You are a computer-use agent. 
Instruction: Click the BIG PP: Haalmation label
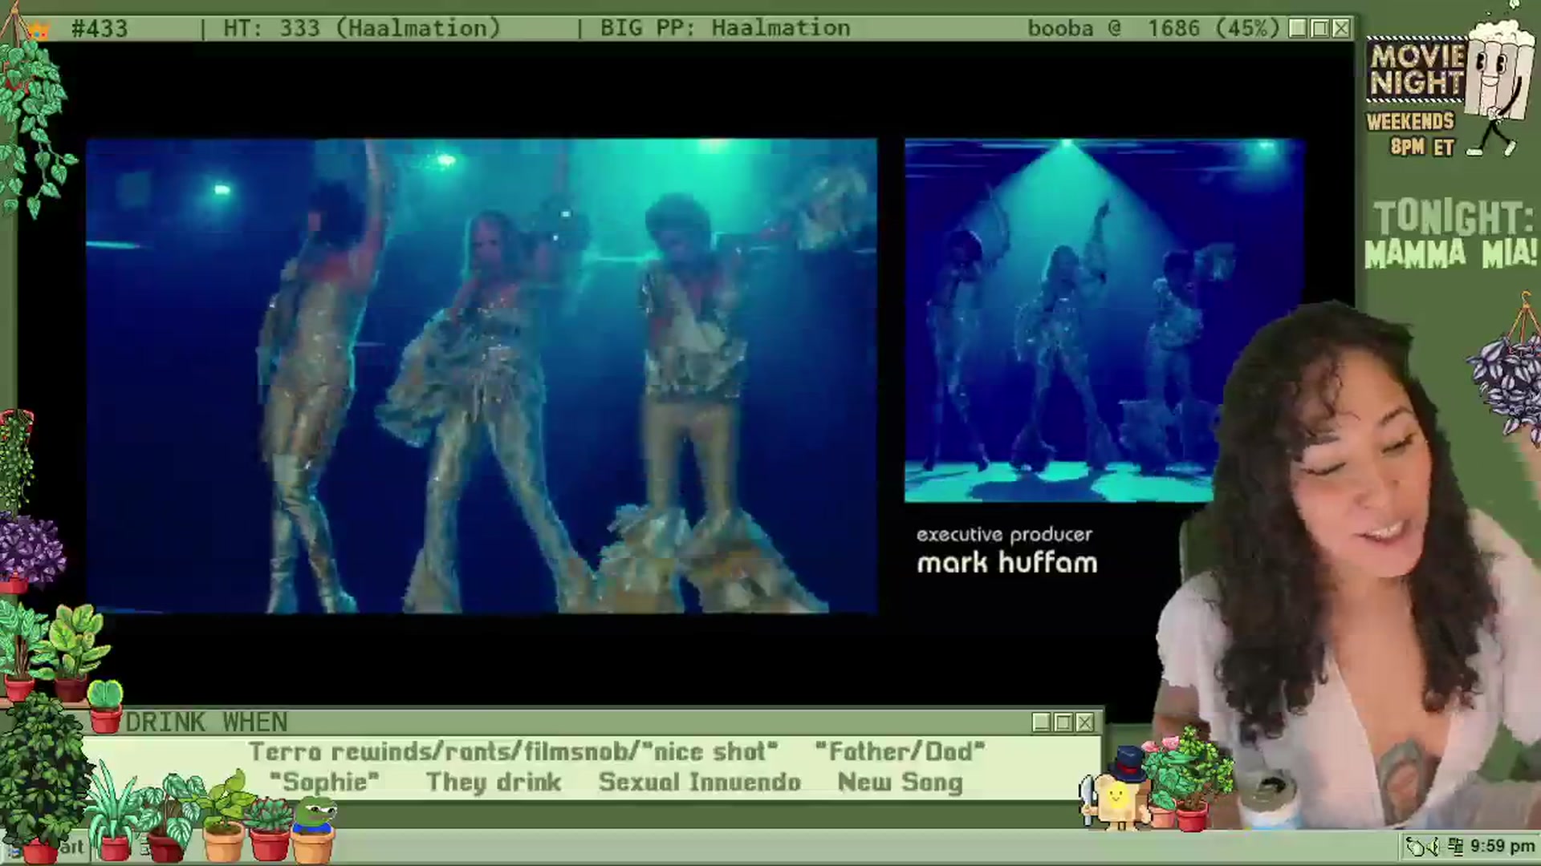[725, 28]
